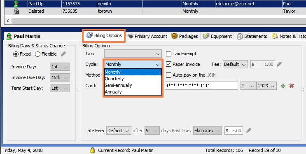Click the pencil icon beside late fee amount
This screenshot has width=306, height=154.
pyautogui.click(x=249, y=131)
